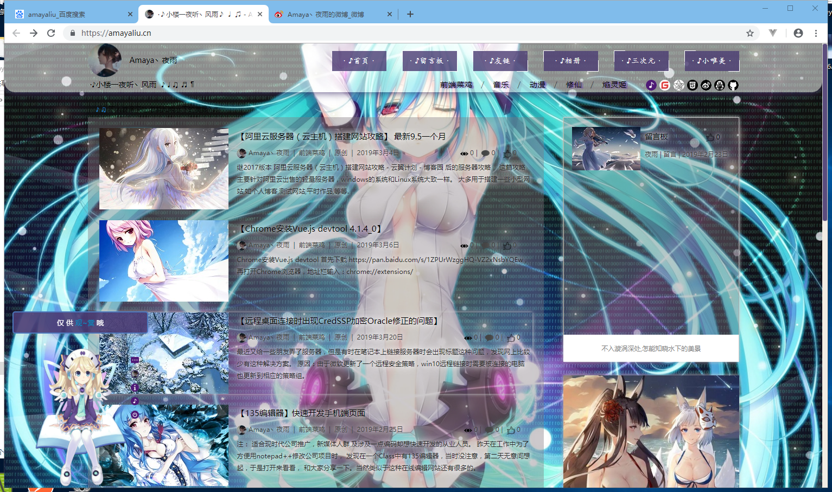Open the info icon beside the mascot
Screen dimensions: 832x492
pos(135,387)
